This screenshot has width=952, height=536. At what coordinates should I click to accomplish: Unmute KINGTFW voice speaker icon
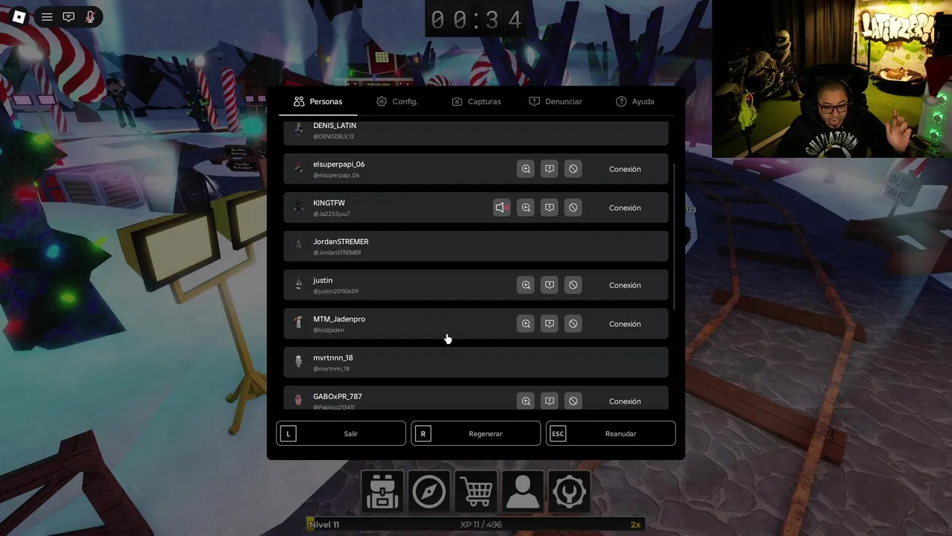click(x=502, y=208)
